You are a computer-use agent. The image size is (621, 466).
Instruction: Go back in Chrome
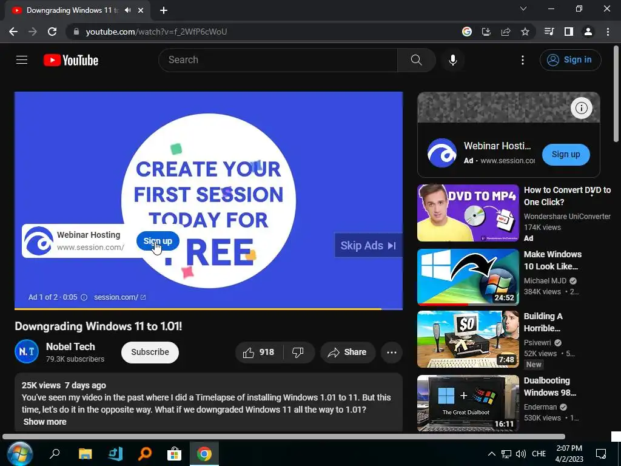point(13,32)
